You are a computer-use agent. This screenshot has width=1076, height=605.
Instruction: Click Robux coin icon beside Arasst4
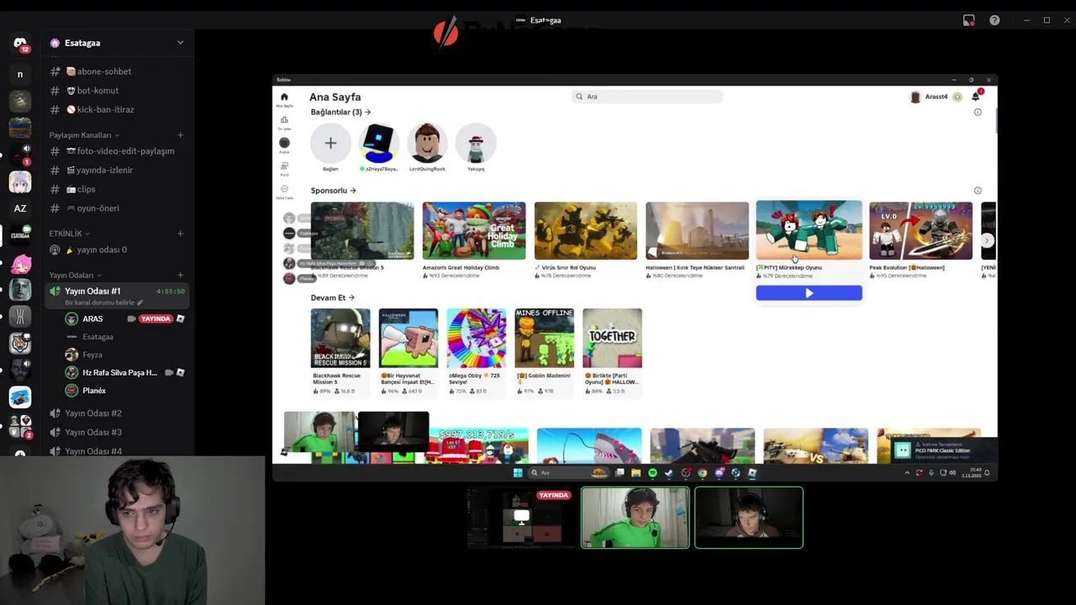click(x=957, y=97)
